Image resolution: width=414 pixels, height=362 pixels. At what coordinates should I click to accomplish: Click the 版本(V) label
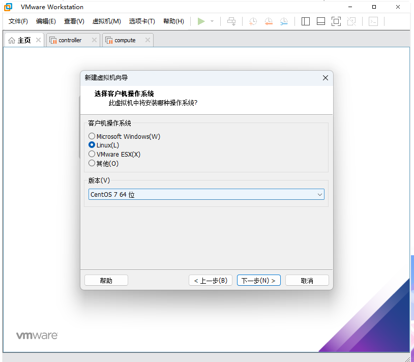(99, 180)
